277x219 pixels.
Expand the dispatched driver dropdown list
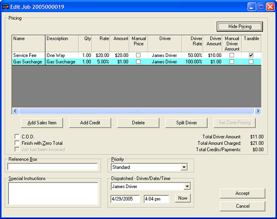(x=187, y=187)
